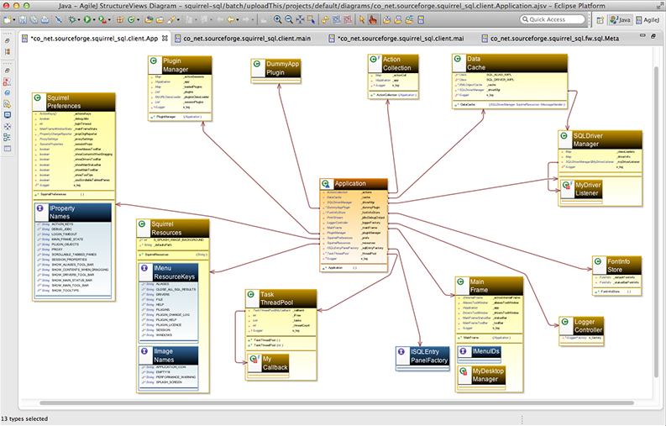
Task: Open the New Java Class dropdown arrow
Action: (x=138, y=20)
